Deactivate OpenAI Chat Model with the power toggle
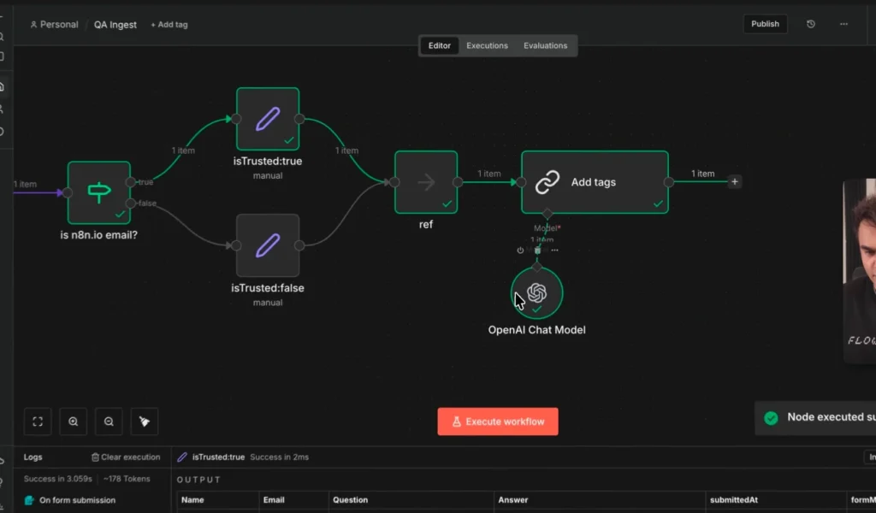 pyautogui.click(x=520, y=250)
